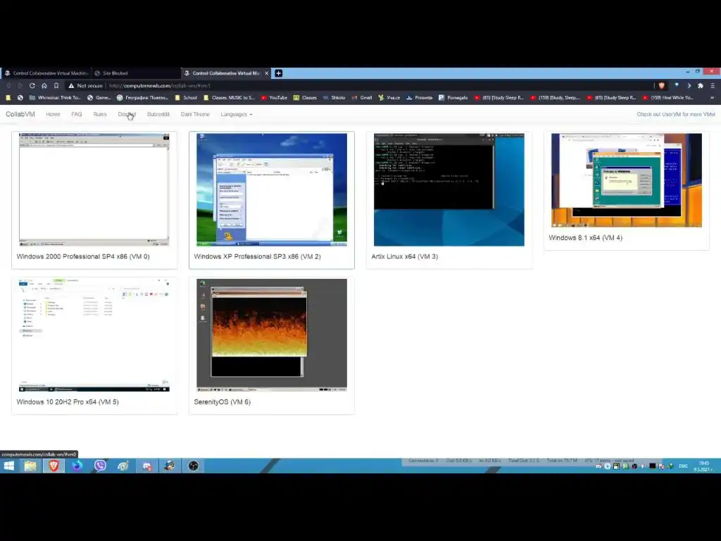721x541 pixels.
Task: Click the browser back arrow
Action: click(8, 85)
